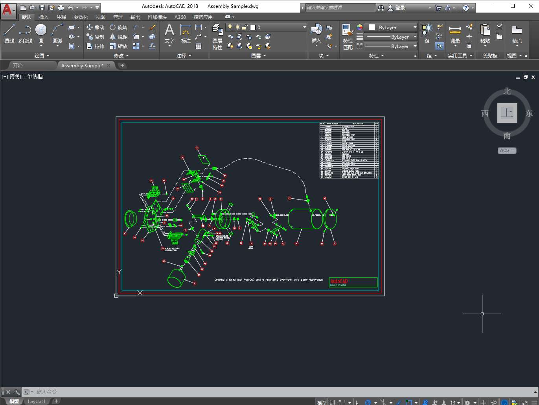Click the ByLayer white color swatch
The width and height of the screenshot is (539, 405).
pos(372,28)
